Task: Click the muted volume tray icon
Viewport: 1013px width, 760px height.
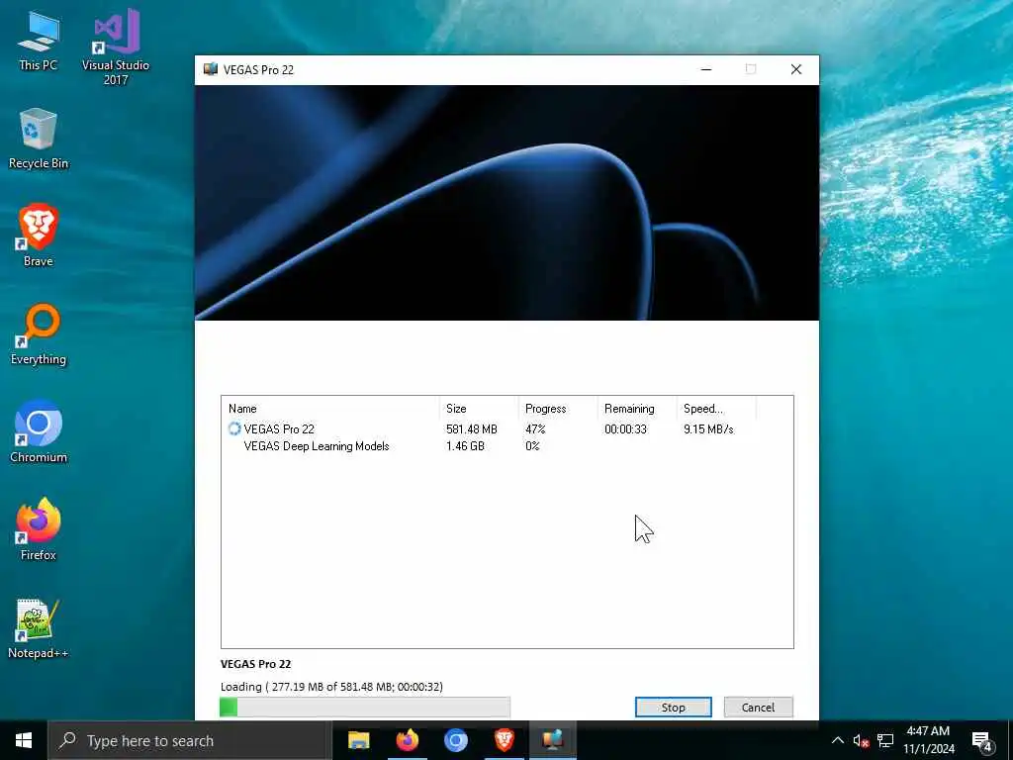Action: pos(861,740)
